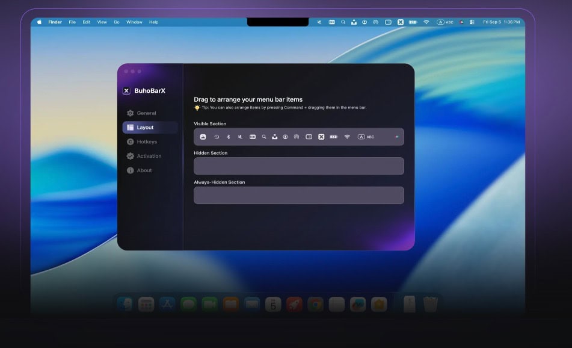572x348 pixels.
Task: Launch Google Chrome from the Dock
Action: (x=315, y=305)
